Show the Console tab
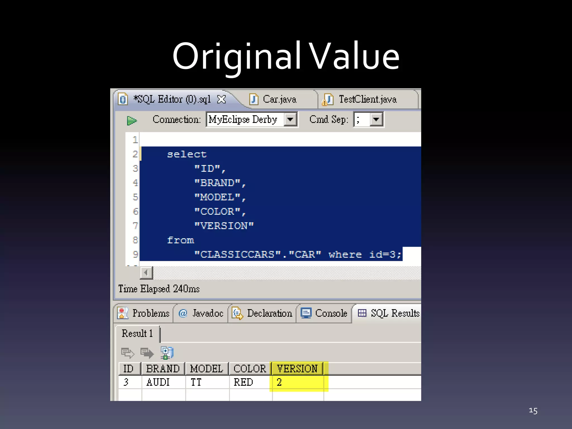 (324, 313)
